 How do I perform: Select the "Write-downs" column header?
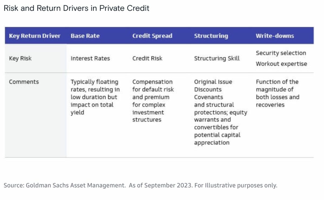point(275,36)
